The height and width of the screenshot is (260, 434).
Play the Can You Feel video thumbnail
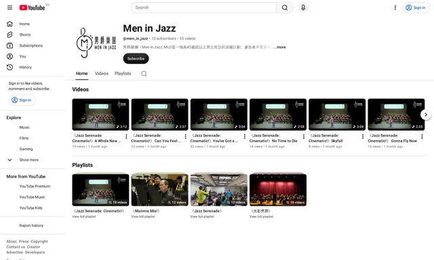160,114
